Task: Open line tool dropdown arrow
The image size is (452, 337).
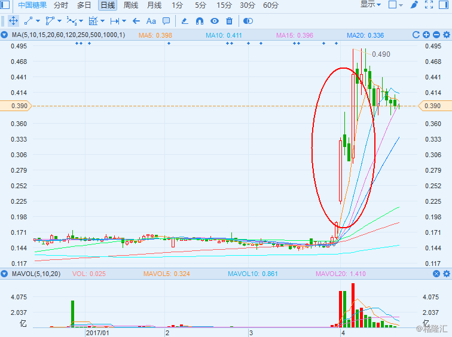Action: [x=38, y=21]
